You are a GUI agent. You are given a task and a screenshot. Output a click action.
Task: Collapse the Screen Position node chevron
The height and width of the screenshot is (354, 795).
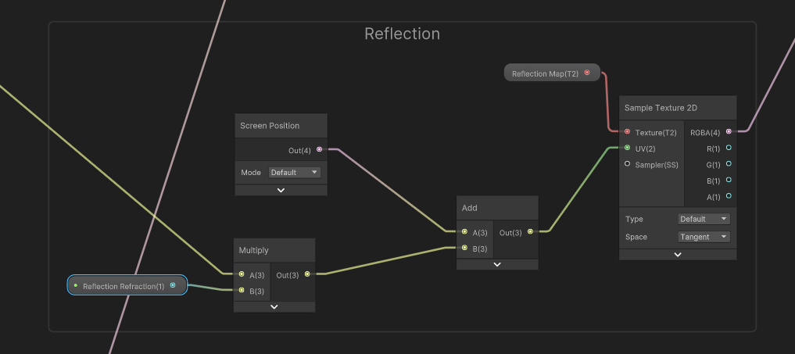click(281, 190)
